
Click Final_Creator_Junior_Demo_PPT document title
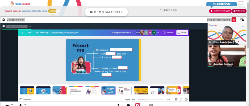tap(66, 33)
